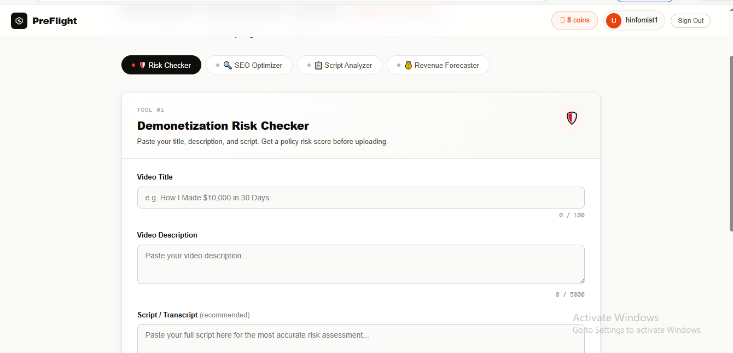Click the page vertical scrollbar thumb

[731, 143]
